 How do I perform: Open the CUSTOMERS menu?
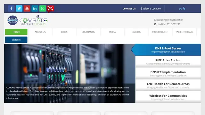click(88, 32)
